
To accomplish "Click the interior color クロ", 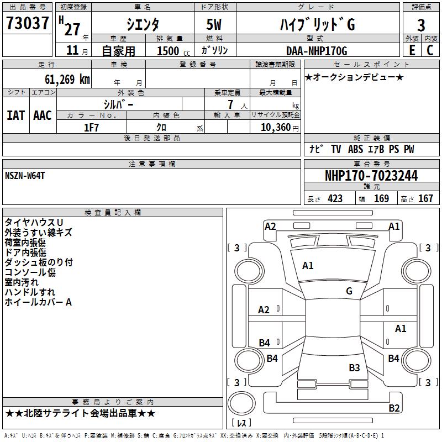I will tap(161, 128).
